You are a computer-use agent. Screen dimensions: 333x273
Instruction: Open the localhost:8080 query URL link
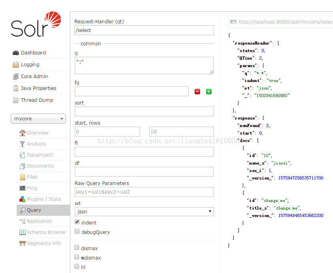(x=286, y=22)
